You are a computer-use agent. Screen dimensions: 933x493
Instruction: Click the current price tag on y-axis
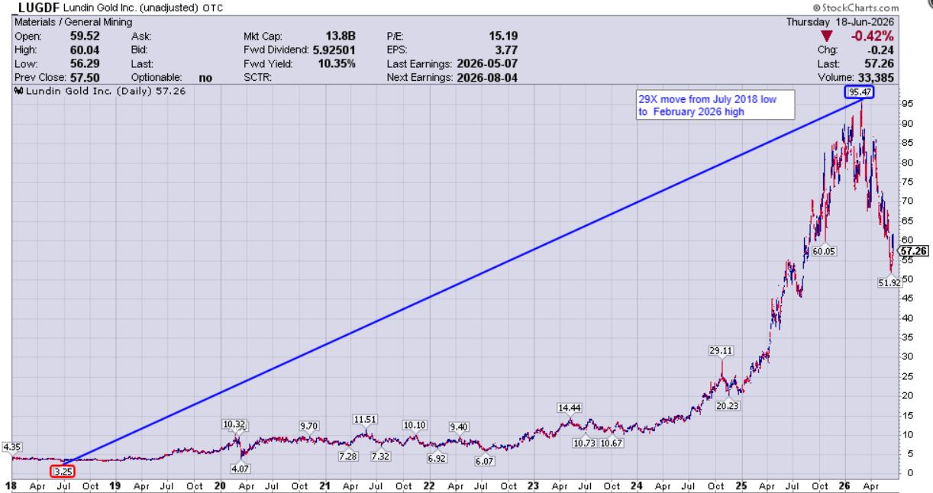912,250
